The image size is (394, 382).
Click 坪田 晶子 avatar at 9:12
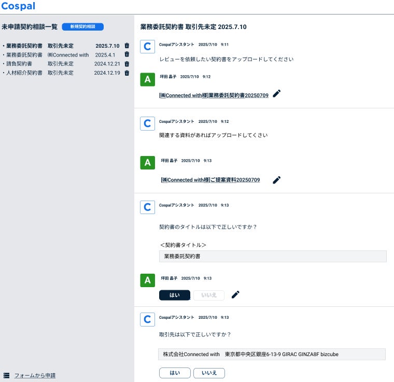point(148,79)
